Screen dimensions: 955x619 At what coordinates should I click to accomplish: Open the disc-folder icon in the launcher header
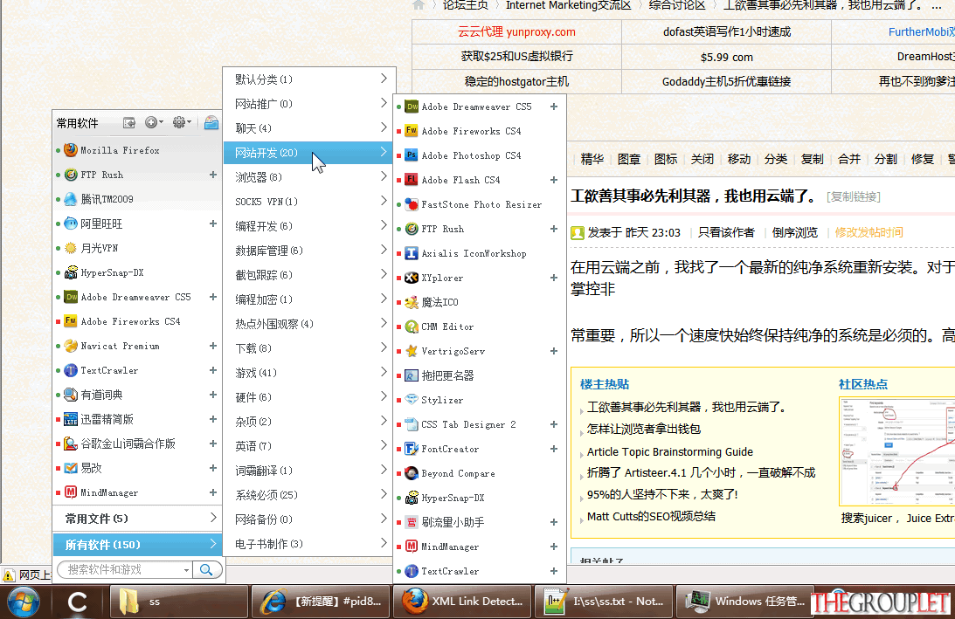(211, 123)
